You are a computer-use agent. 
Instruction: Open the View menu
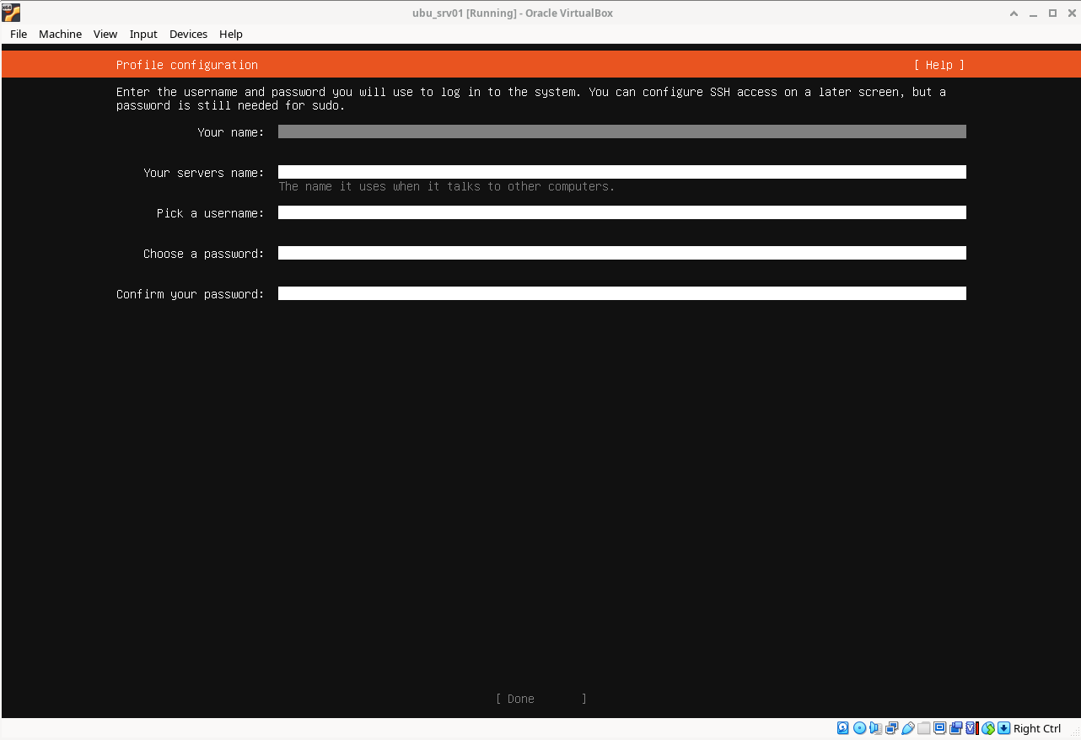[x=105, y=34]
